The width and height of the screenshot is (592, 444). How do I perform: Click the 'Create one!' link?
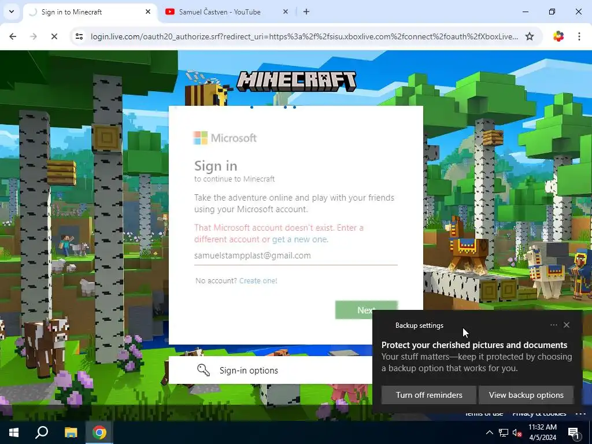point(258,280)
